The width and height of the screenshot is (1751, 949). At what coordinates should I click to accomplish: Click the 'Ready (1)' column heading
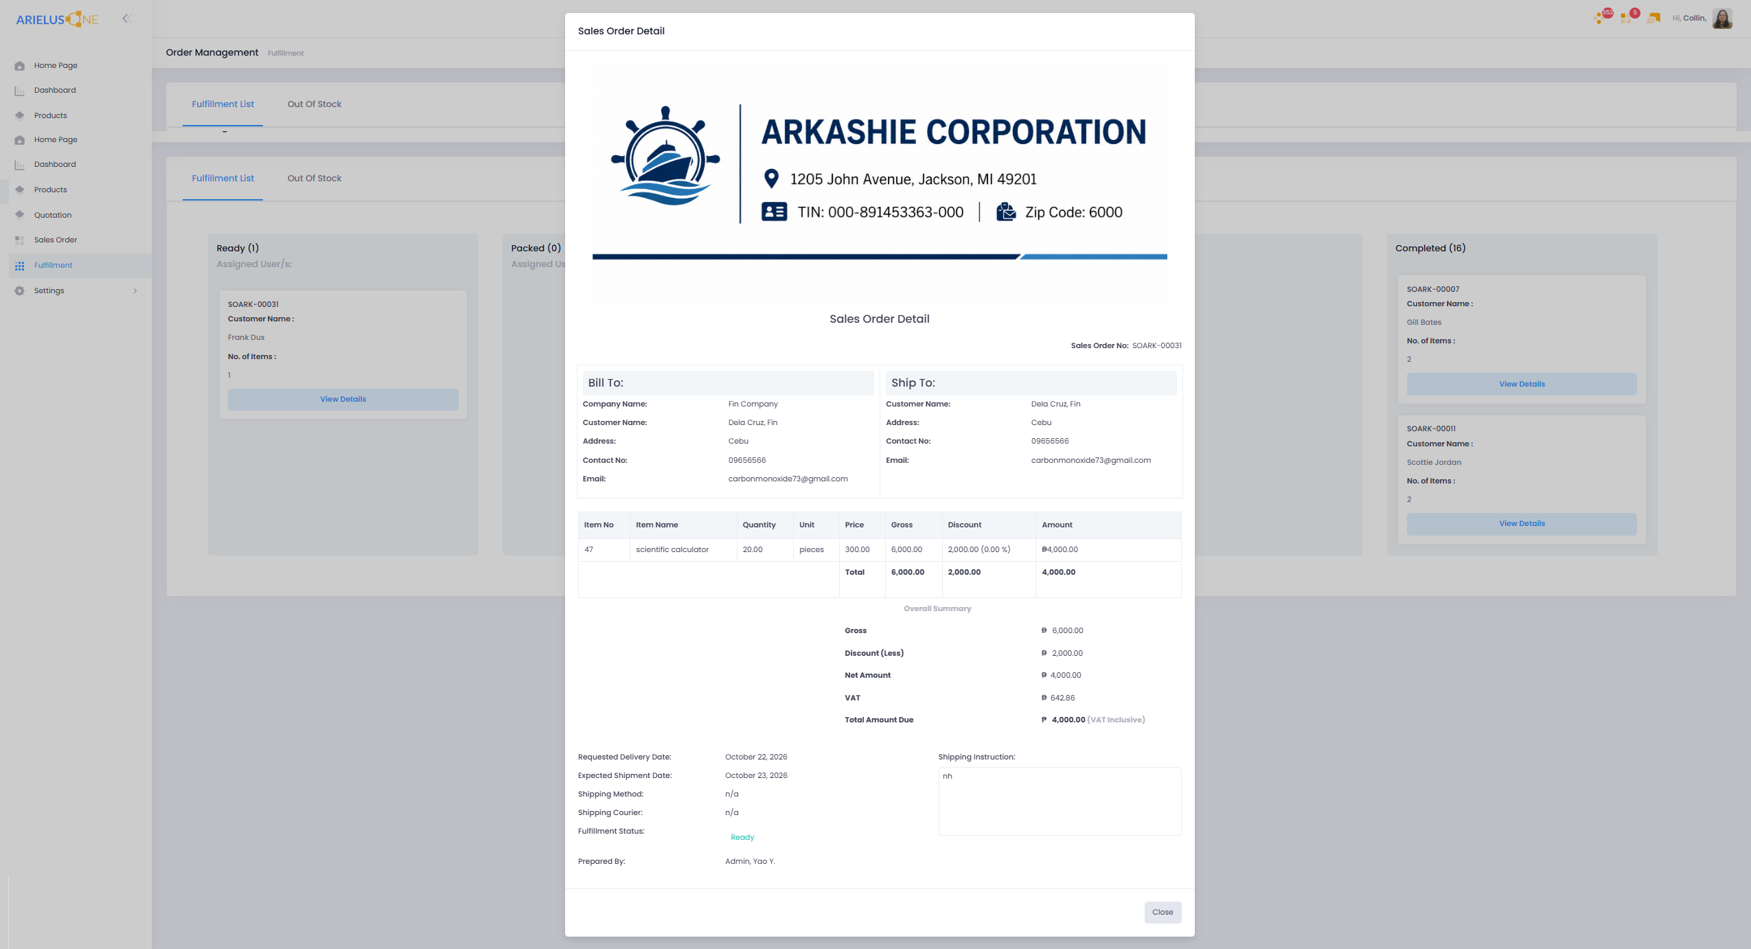(238, 248)
